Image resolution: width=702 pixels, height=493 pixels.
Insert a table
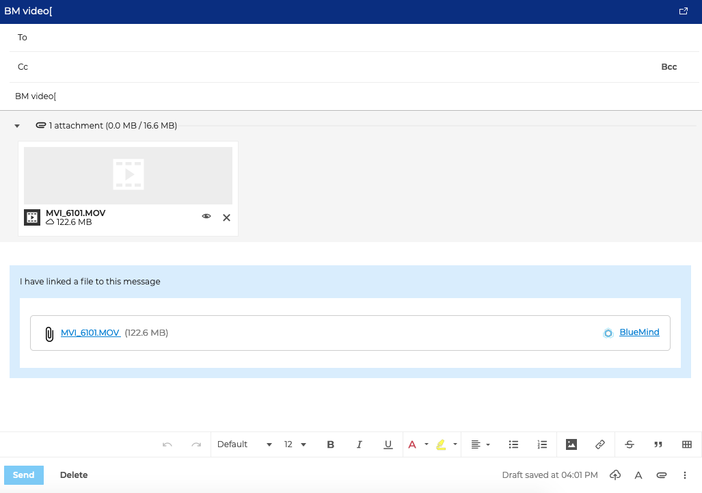pos(687,444)
